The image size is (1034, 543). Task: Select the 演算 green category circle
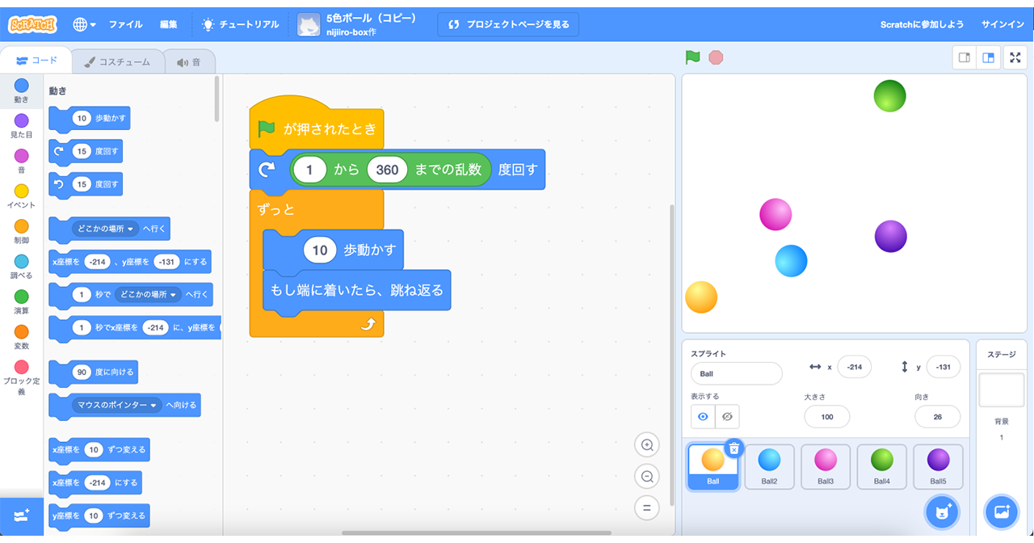[22, 297]
